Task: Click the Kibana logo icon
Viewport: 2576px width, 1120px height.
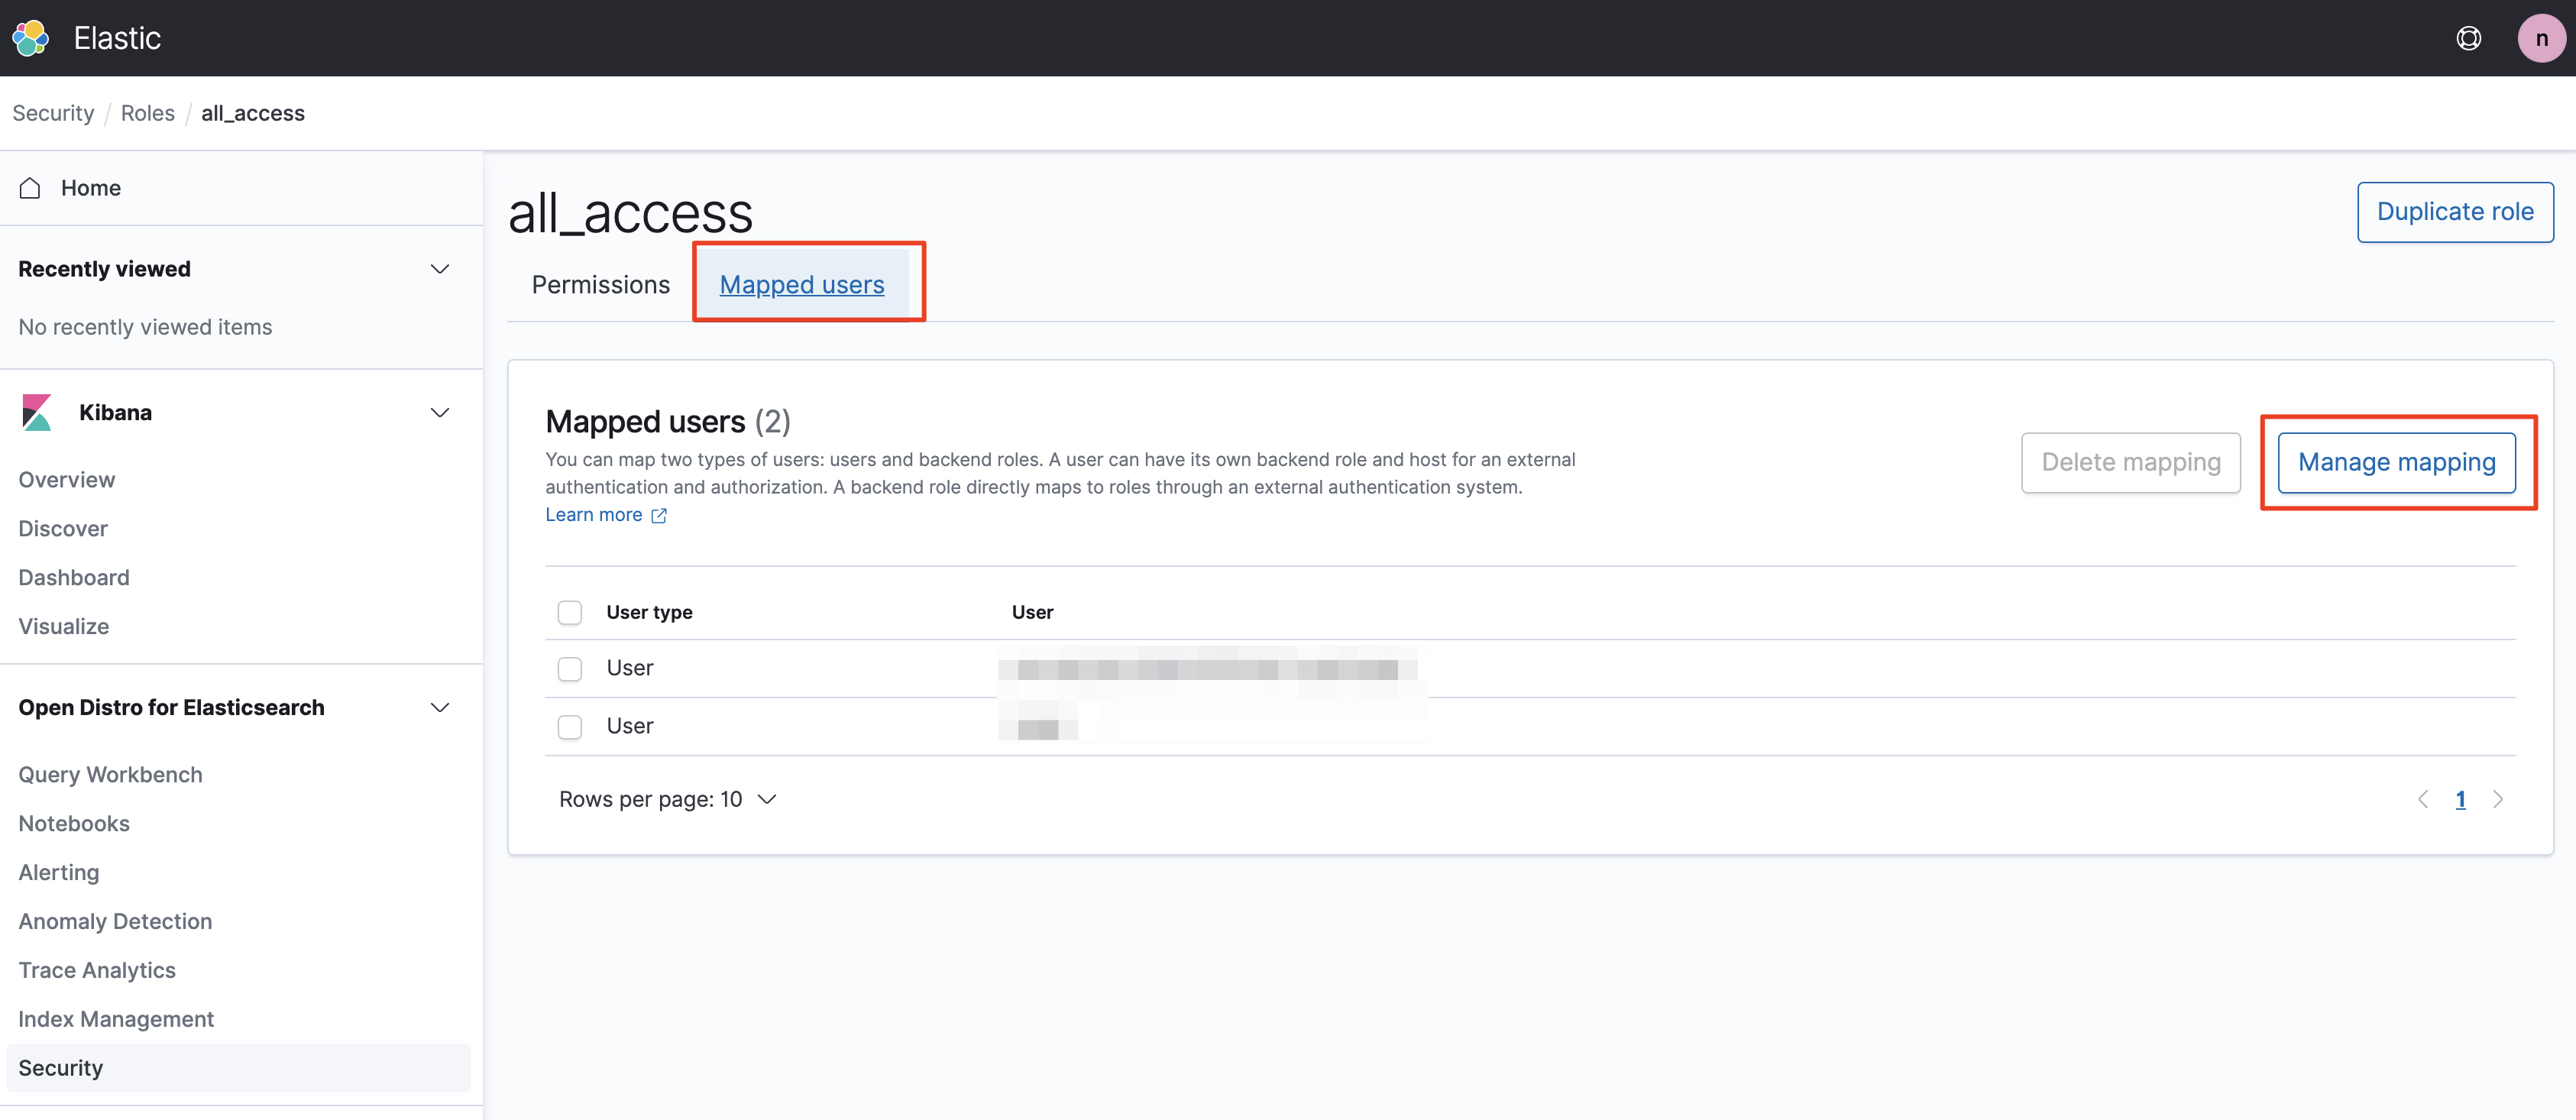Action: 37,412
